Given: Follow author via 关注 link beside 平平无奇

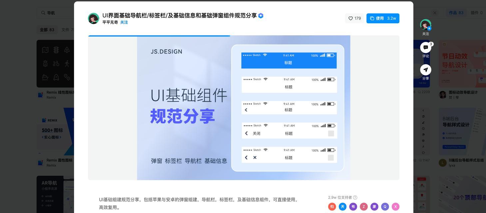Looking at the screenshot, I should (x=124, y=22).
